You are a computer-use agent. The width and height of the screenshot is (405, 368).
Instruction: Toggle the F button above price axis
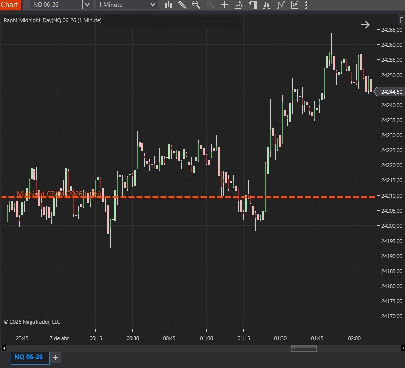pyautogui.click(x=401, y=21)
